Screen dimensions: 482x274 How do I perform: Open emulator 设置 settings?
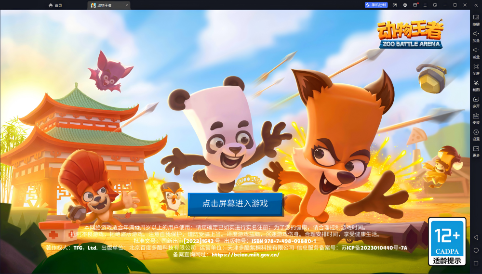(x=476, y=135)
